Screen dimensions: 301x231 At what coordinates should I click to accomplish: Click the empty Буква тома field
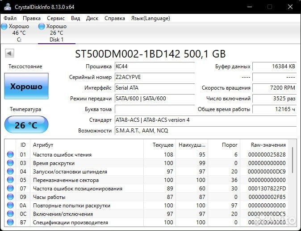point(155,109)
